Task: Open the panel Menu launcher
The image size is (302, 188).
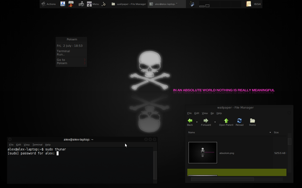Action: 92,4
